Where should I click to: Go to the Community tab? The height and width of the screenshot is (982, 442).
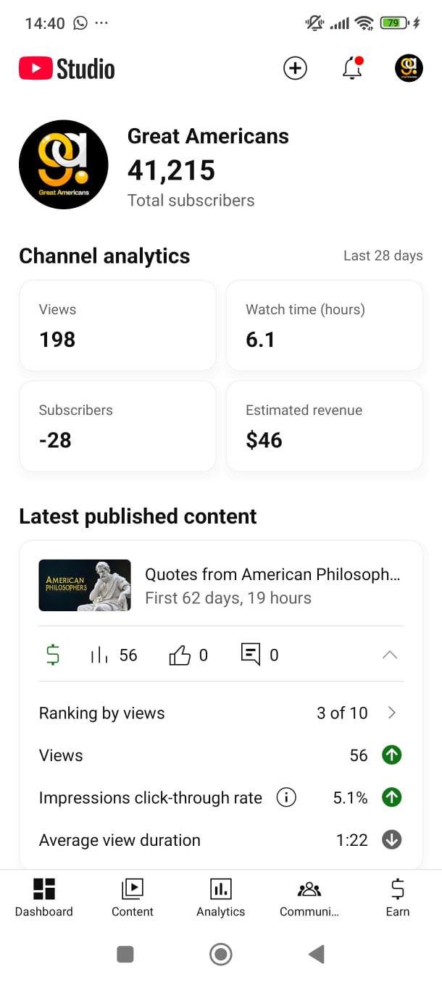point(309,897)
